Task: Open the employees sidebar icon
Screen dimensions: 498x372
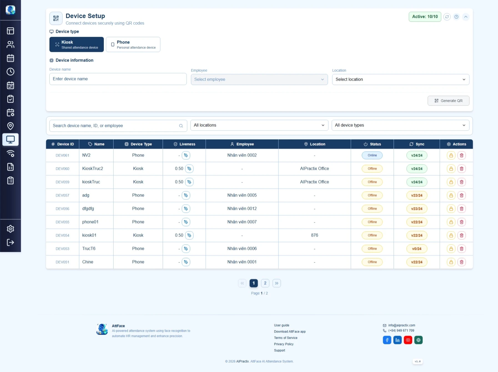Action: point(10,44)
